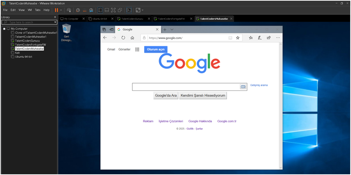Viewport: 351px width, 175px height.
Task: Click Kendimi Şanslı Hissediyorum button
Action: click(203, 95)
